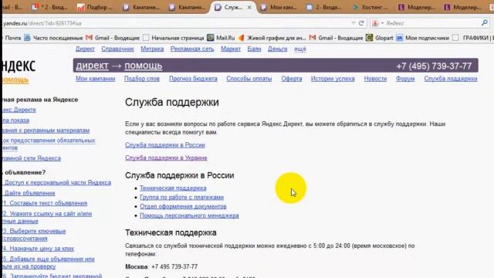Image resolution: width=494 pixels, height=278 pixels.
Task: Open sidebar link Добавьте еще объявления
Action: [49, 263]
